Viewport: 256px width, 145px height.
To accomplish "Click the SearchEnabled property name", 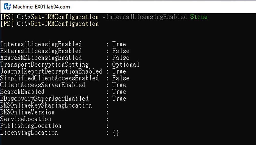I will click(x=22, y=92).
